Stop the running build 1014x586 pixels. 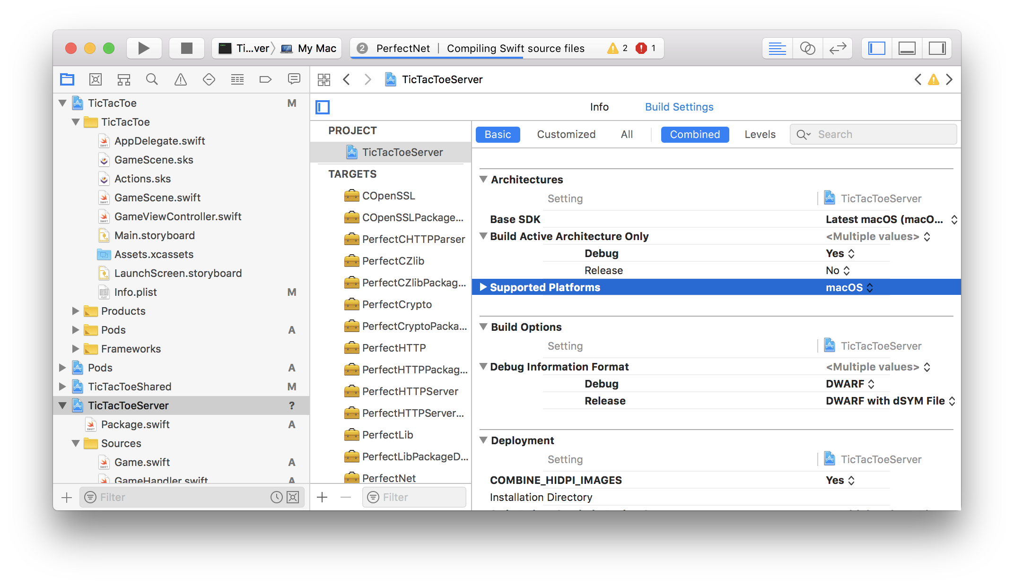[186, 48]
